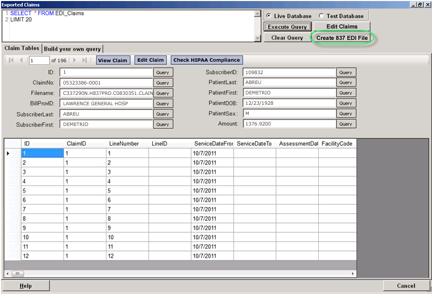
Task: Click Create 837 EDI File
Action: tap(342, 38)
